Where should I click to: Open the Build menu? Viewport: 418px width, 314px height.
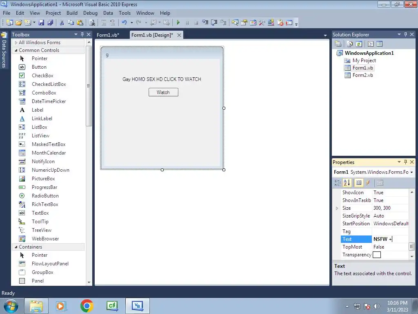[x=72, y=13]
